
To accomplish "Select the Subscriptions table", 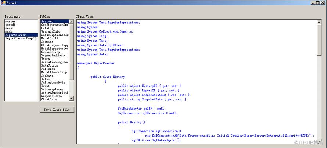I will tap(55, 89).
